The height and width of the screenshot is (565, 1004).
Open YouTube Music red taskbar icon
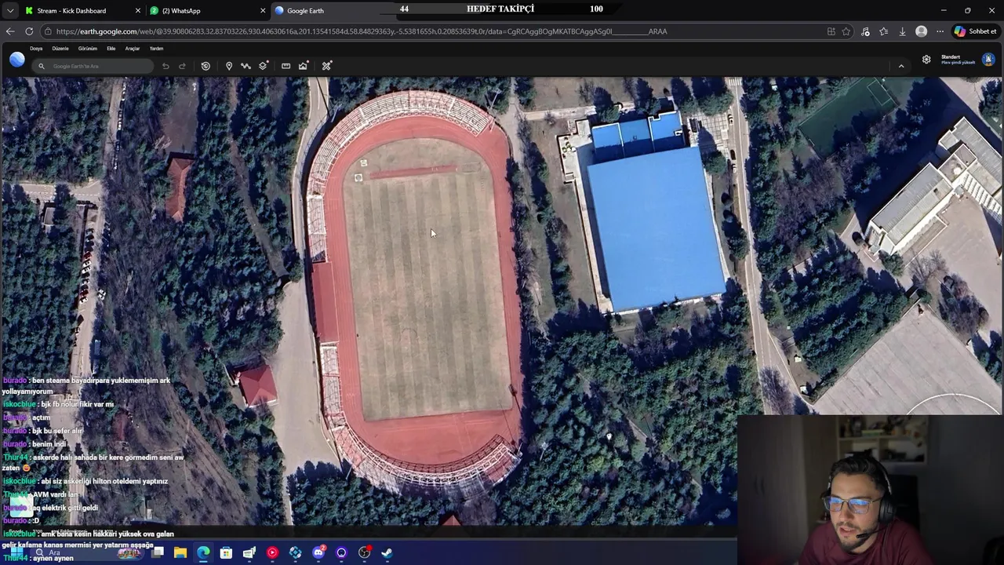tap(272, 552)
